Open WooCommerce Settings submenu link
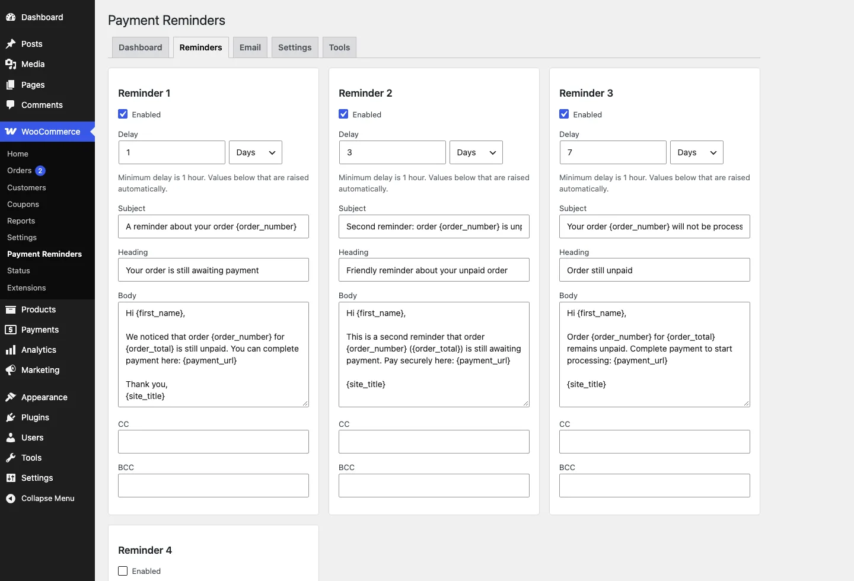 point(22,237)
